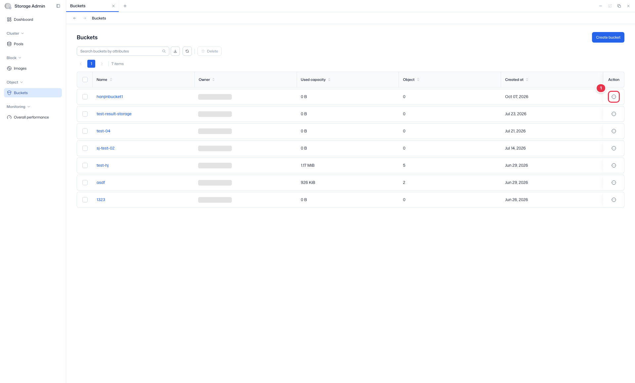Check the test-result-storage row checkbox
The width and height of the screenshot is (635, 383).
85,114
